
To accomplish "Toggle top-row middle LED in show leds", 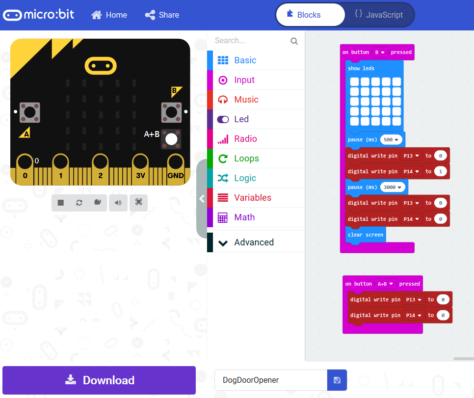I will point(375,82).
